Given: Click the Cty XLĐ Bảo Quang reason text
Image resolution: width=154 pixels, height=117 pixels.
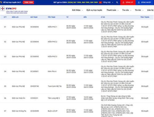Looking at the screenshot, I should (x=117, y=111).
